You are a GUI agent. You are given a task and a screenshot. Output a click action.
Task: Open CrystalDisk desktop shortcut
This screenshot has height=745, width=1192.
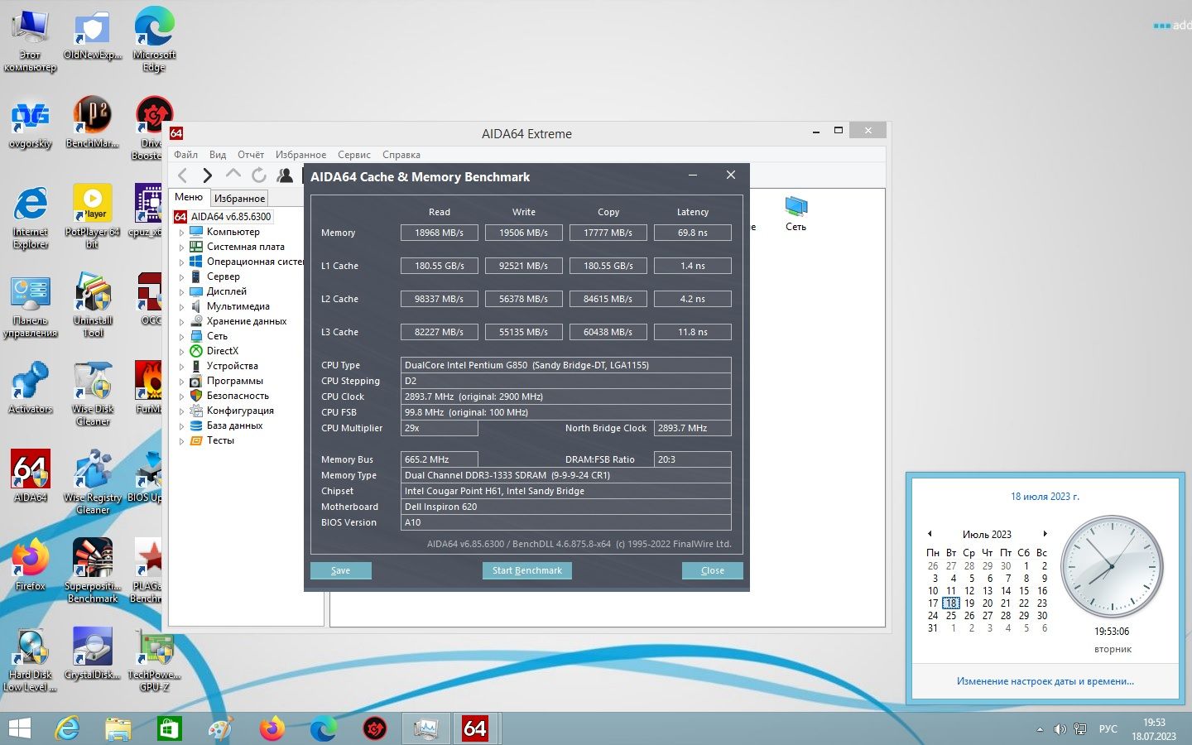(93, 653)
